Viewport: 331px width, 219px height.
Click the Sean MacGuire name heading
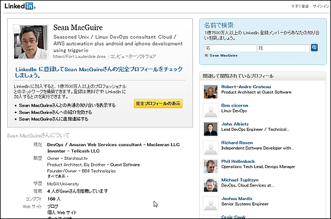click(78, 27)
